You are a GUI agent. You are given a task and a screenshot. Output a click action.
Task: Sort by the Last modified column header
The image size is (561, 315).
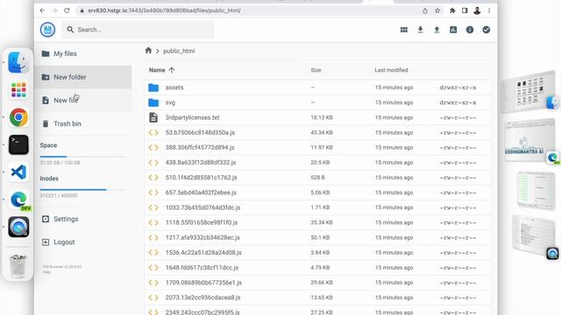[391, 70]
